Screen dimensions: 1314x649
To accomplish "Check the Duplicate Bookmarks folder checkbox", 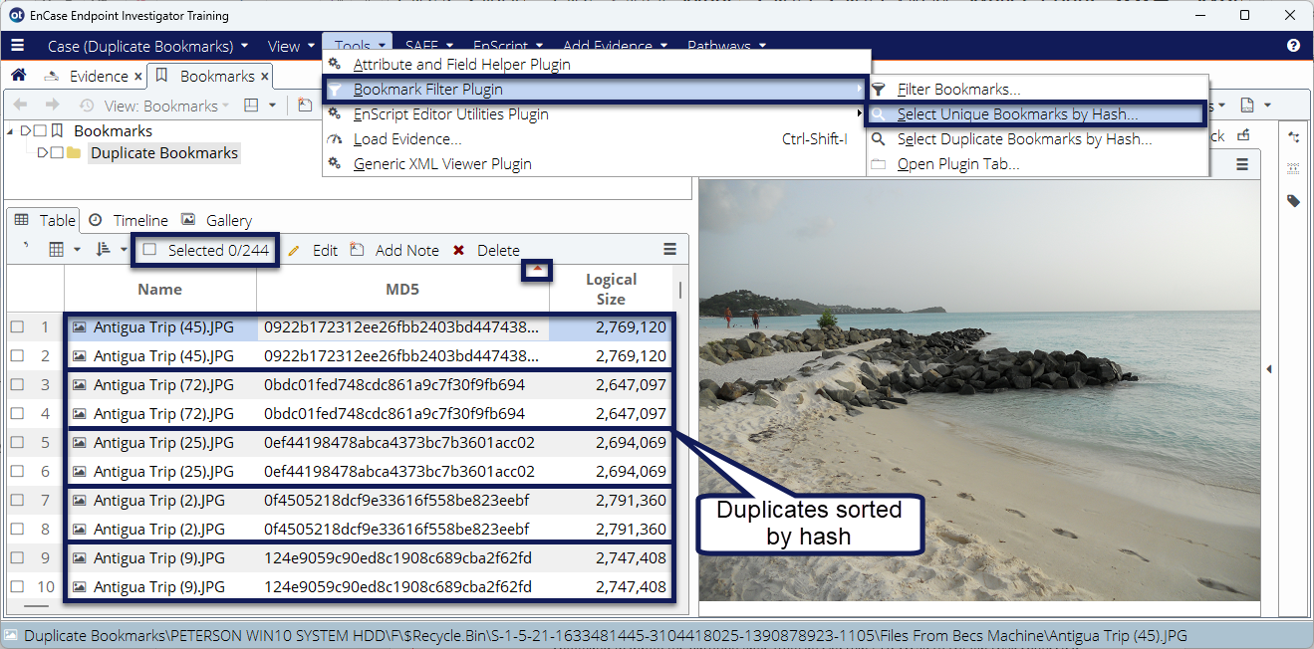I will click(x=56, y=153).
